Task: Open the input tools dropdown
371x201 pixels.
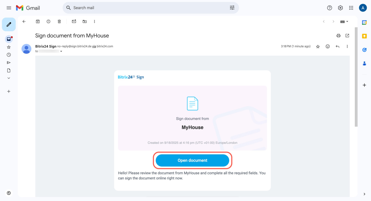Action: coord(344,21)
